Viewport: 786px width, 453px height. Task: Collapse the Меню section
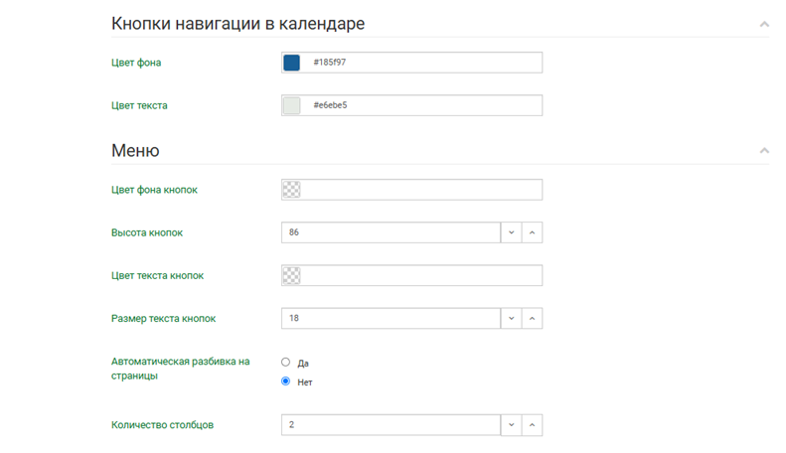[x=763, y=151]
